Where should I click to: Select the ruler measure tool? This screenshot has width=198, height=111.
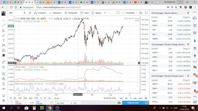click(3, 62)
